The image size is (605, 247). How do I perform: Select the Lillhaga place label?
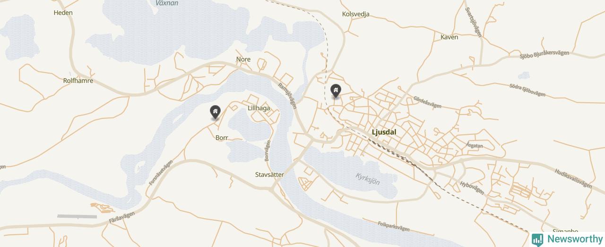[259, 108]
